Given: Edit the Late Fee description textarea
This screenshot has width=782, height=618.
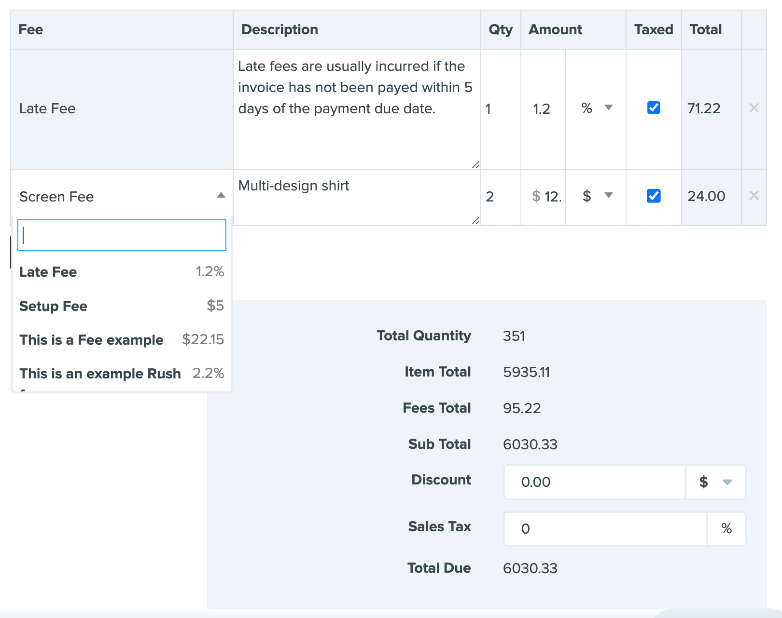Looking at the screenshot, I should click(357, 109).
